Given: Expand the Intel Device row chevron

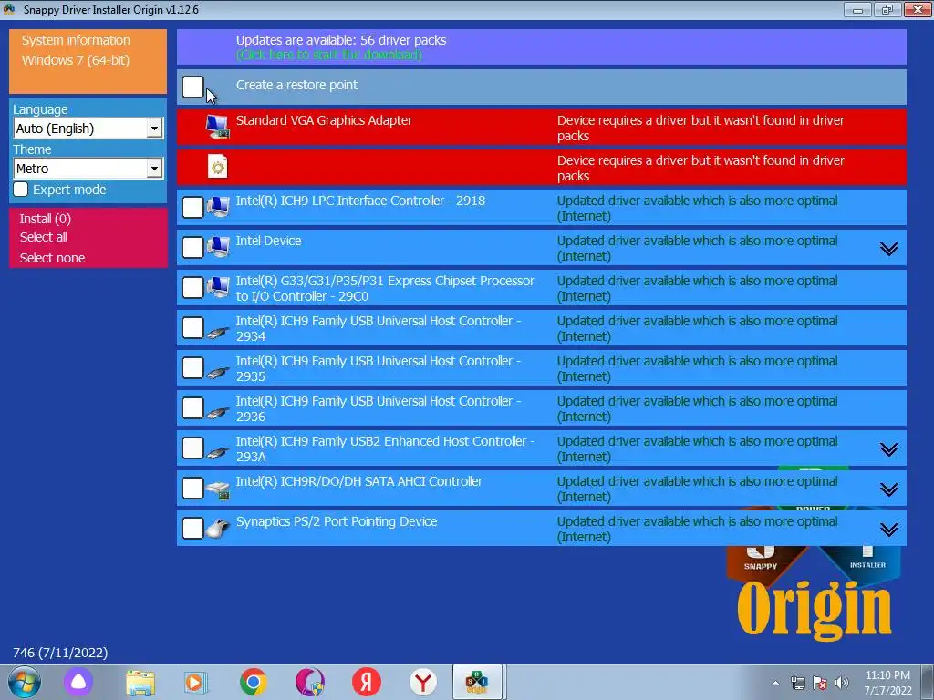Looking at the screenshot, I should [888, 248].
